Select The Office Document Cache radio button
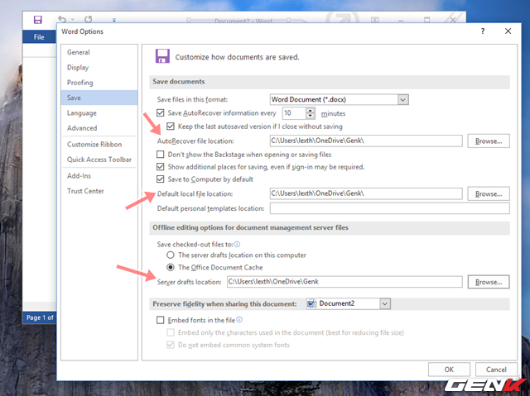The width and height of the screenshot is (530, 396). [171, 268]
